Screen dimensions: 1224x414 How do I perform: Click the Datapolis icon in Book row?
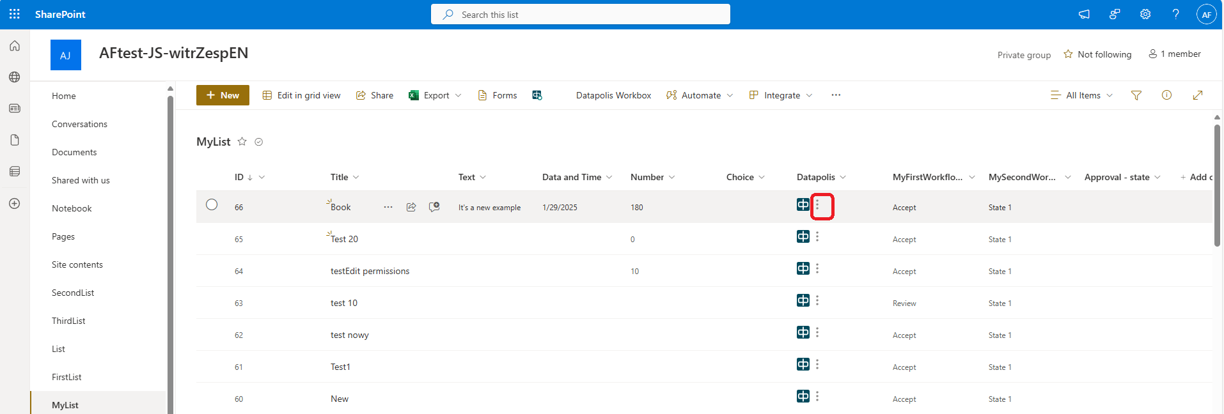point(803,204)
